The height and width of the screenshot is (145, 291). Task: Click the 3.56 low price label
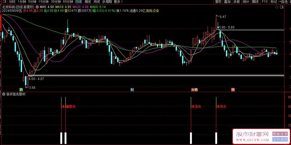point(32,87)
